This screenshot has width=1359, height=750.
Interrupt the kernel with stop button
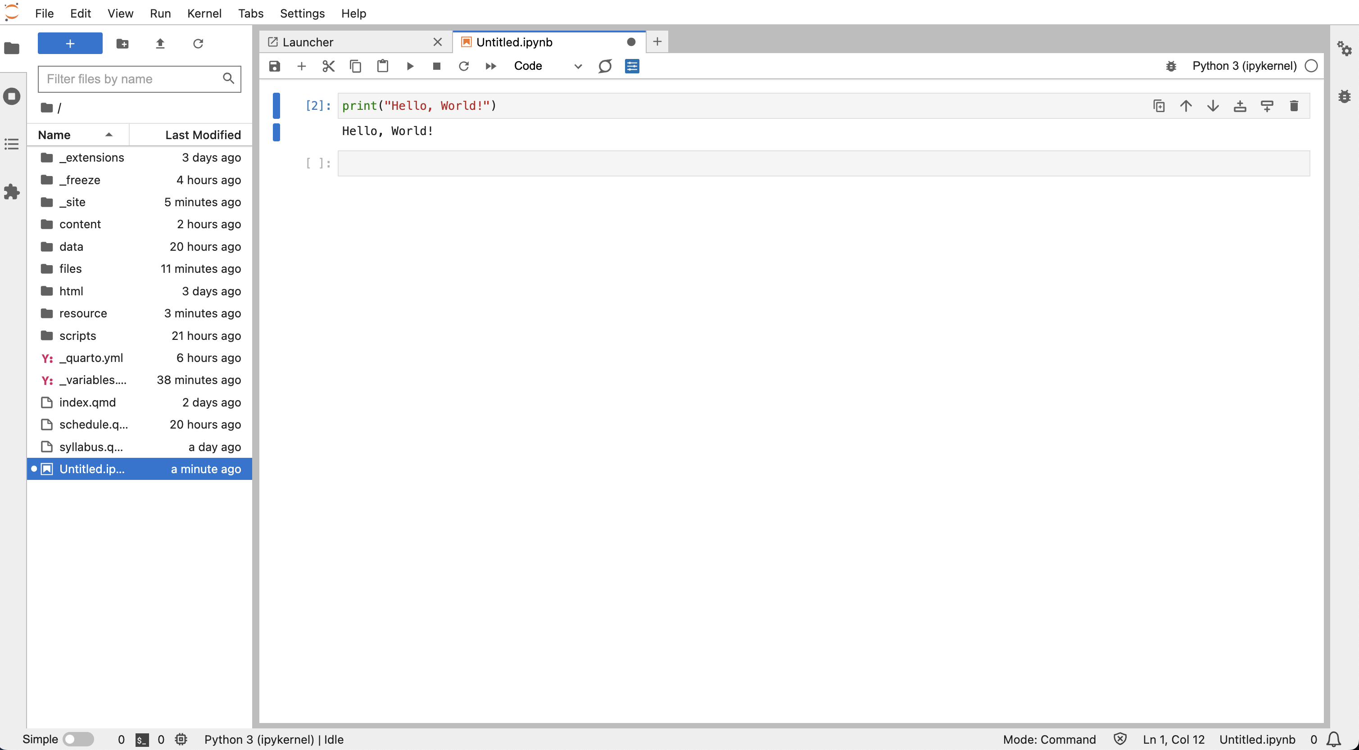tap(436, 66)
